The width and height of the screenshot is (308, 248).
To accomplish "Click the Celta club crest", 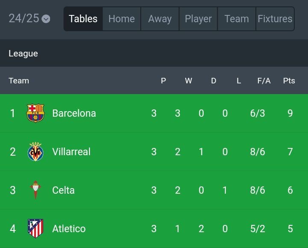I will [x=36, y=190].
